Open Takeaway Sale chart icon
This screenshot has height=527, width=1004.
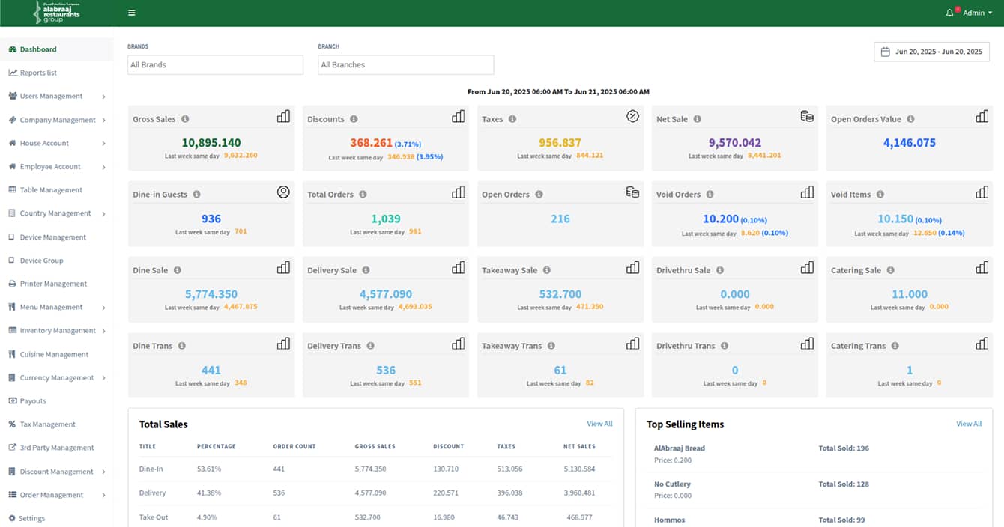pyautogui.click(x=632, y=267)
